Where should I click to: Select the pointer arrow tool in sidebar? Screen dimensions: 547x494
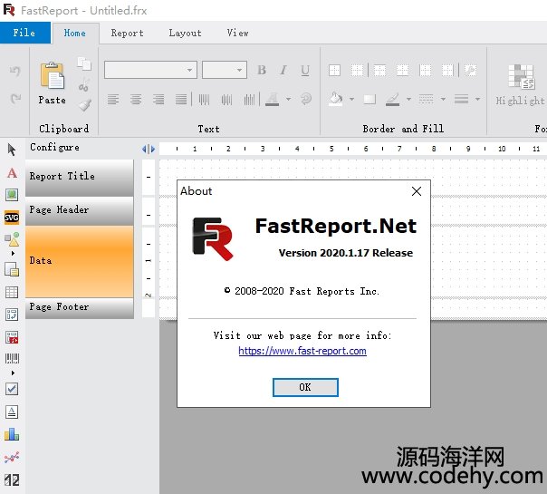coord(12,150)
